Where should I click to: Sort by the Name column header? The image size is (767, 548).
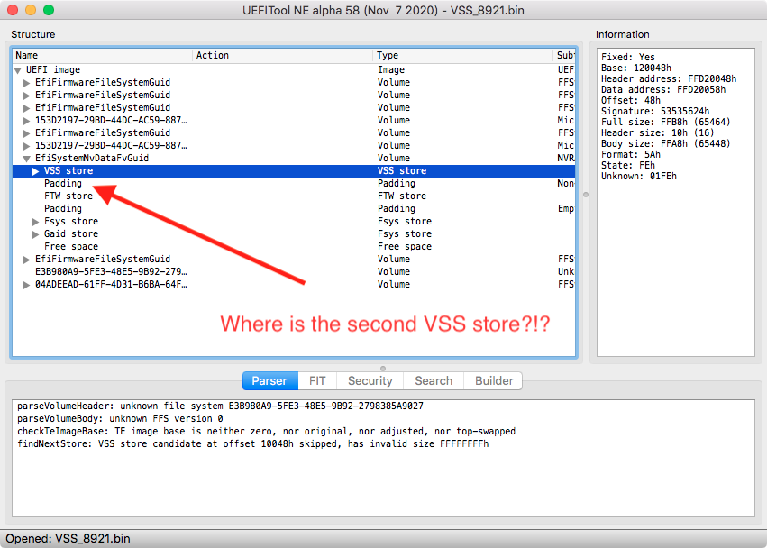(x=102, y=55)
